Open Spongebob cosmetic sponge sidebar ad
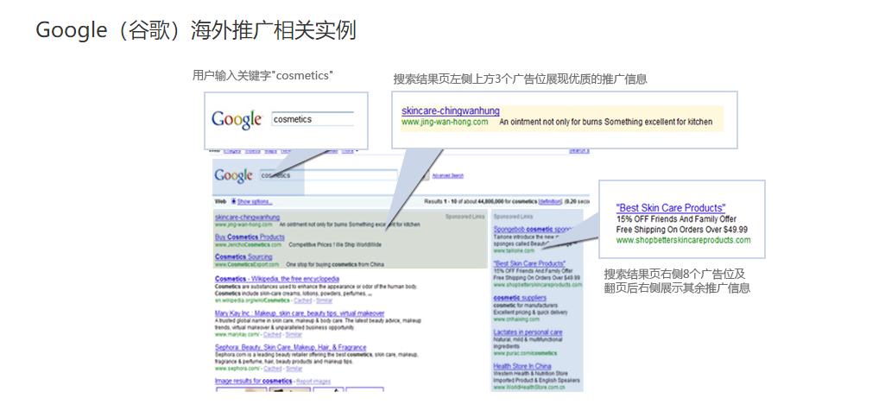The image size is (885, 417). [x=534, y=230]
